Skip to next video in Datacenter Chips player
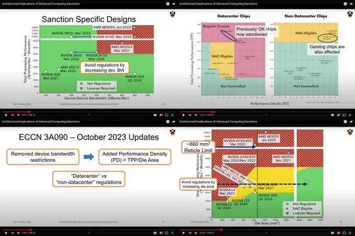The height and width of the screenshot is (236, 355). [x=190, y=115]
